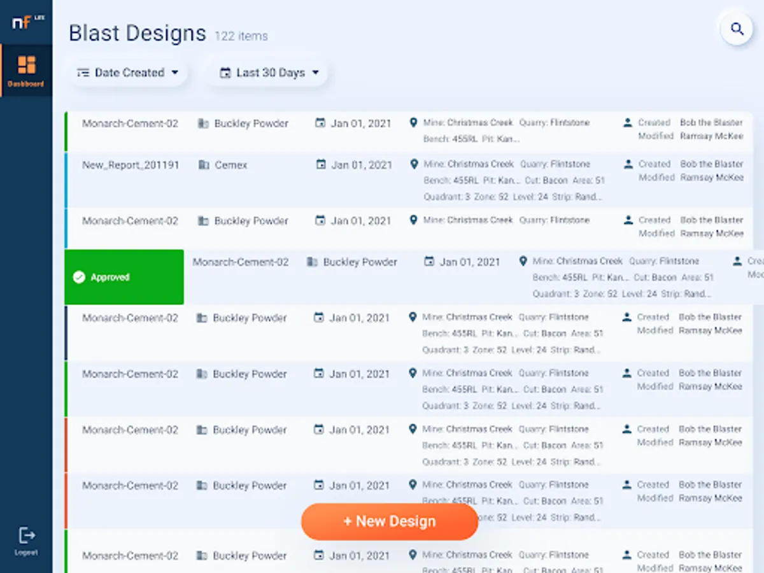Click the sort lines icon beside Date Created
This screenshot has width=764, height=573.
[x=83, y=73]
